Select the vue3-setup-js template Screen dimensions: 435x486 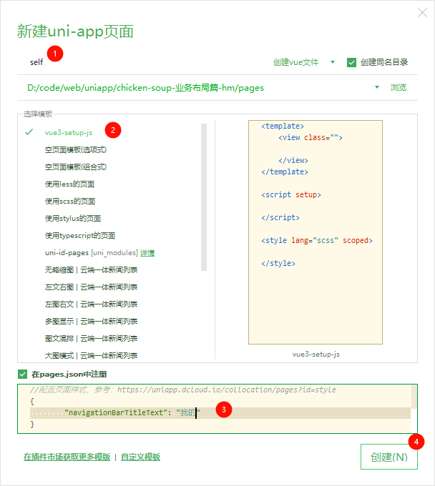click(x=69, y=133)
